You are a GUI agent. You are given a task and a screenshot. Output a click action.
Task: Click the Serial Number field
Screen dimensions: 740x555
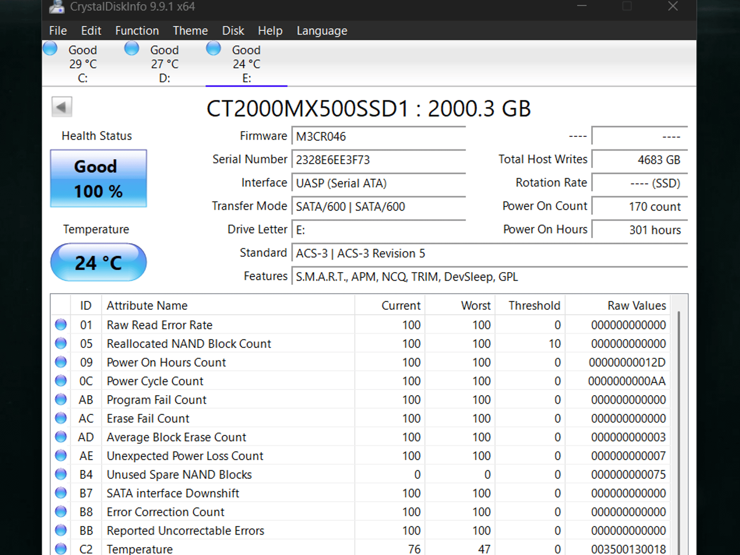click(x=379, y=160)
